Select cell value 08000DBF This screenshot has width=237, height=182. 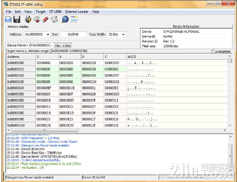(x=47, y=88)
